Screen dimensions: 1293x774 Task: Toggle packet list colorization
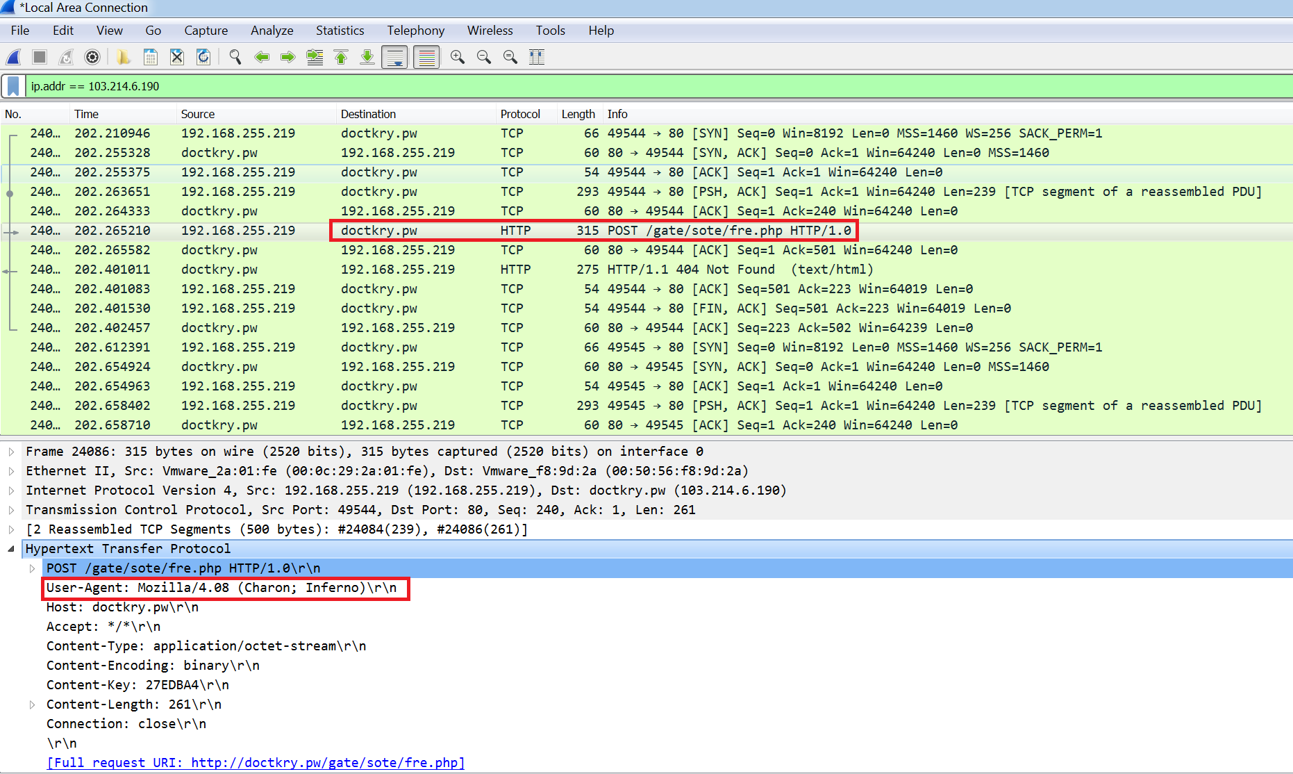[426, 57]
